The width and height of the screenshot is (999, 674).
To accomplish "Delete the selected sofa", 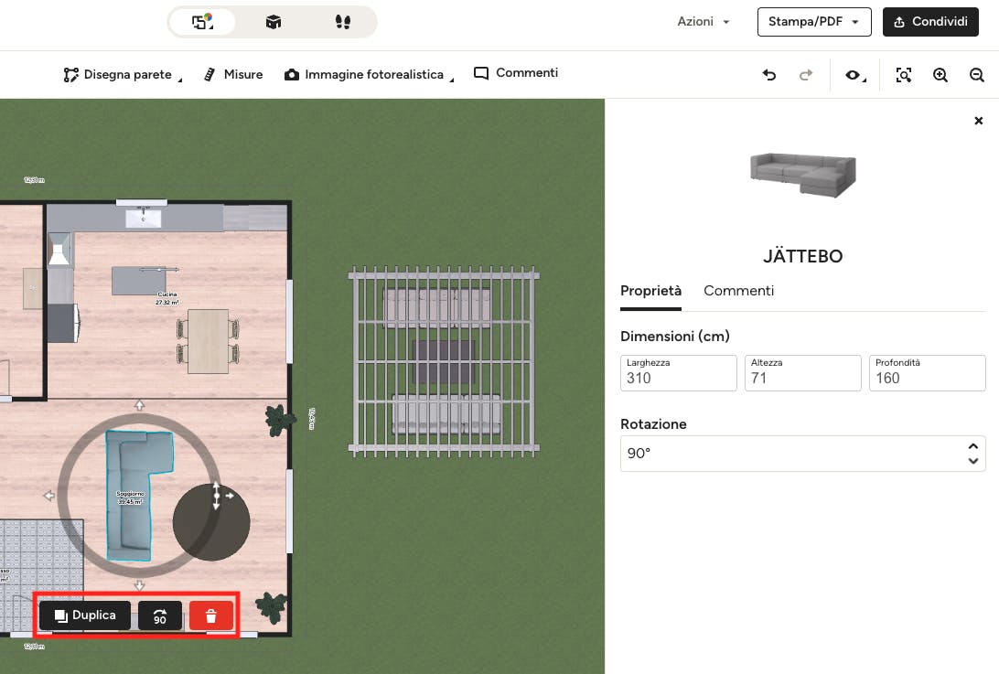I will coord(211,615).
